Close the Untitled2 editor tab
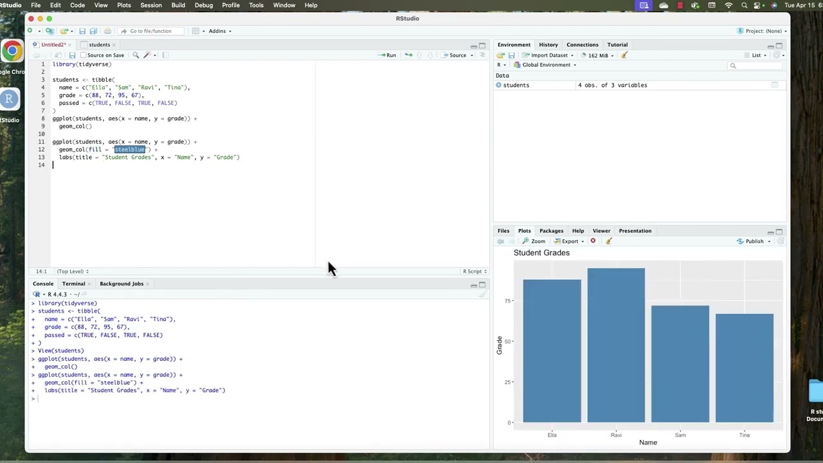This screenshot has height=463, width=823. click(69, 45)
